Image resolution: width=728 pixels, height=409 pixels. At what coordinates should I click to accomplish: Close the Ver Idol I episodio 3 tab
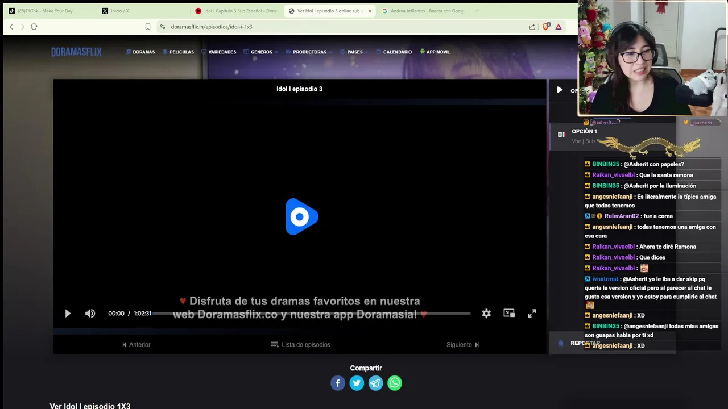click(x=369, y=11)
